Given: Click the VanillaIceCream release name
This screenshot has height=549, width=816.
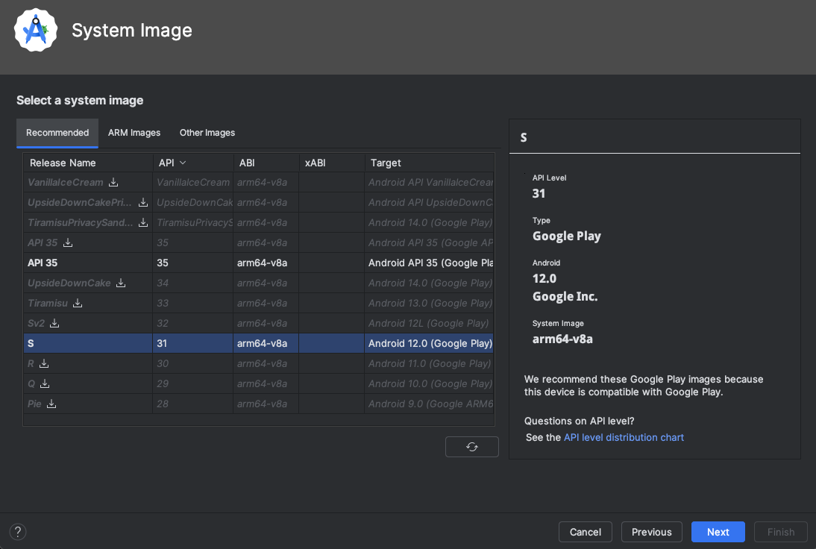Looking at the screenshot, I should pyautogui.click(x=65, y=182).
